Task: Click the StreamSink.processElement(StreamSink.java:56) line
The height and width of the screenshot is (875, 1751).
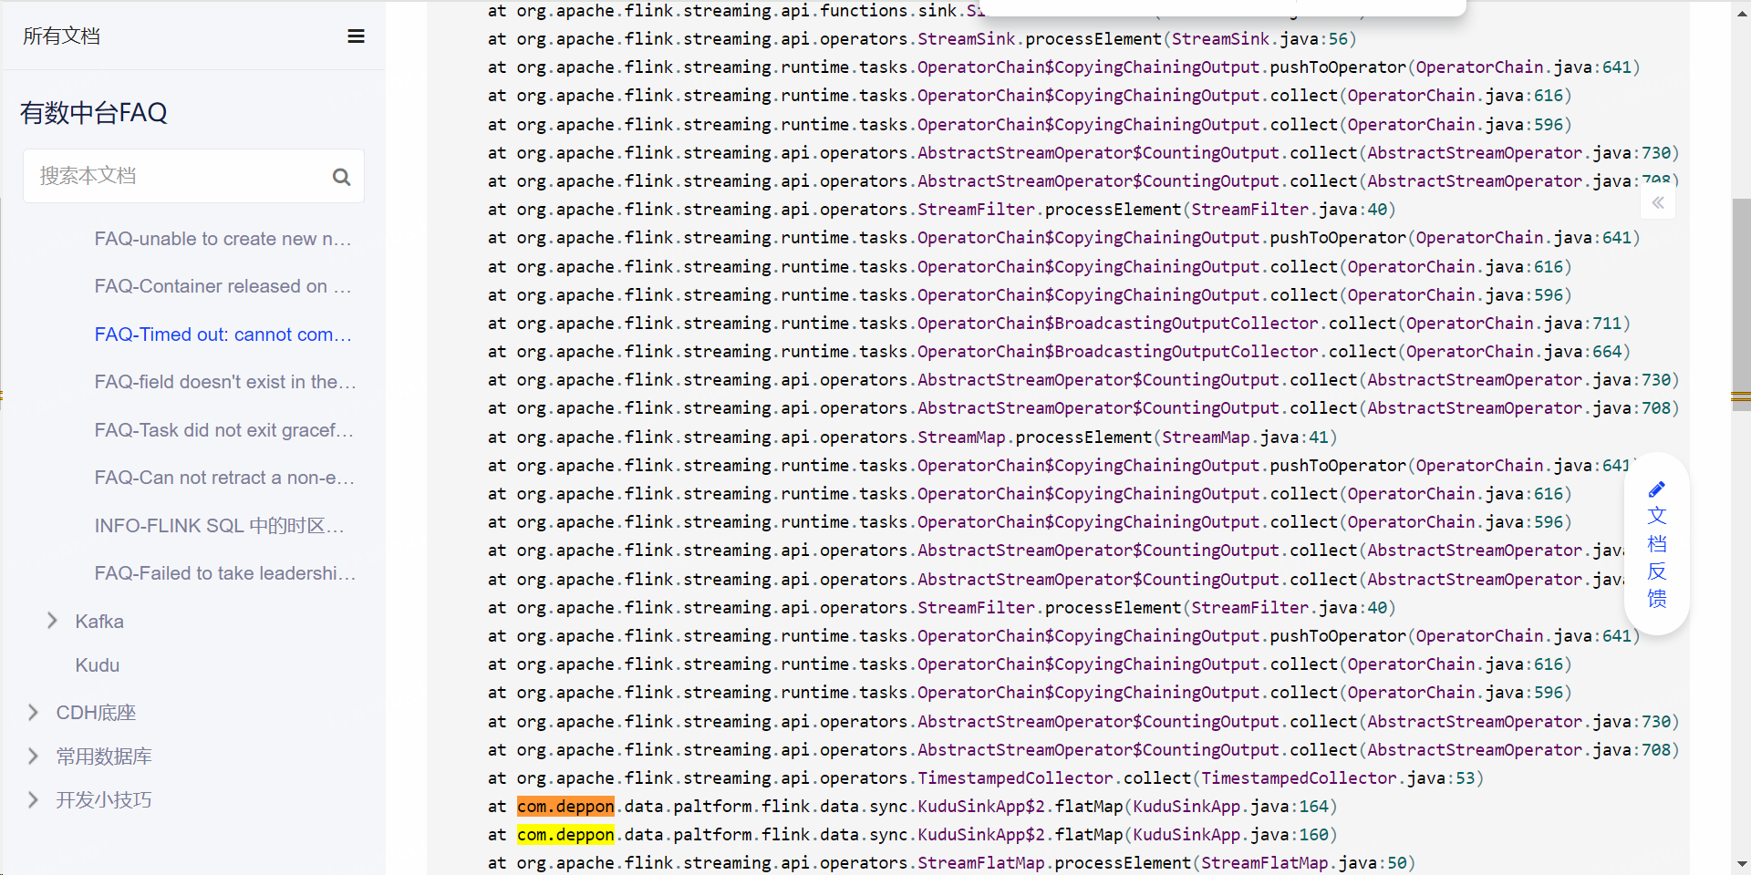Action: pos(922,39)
